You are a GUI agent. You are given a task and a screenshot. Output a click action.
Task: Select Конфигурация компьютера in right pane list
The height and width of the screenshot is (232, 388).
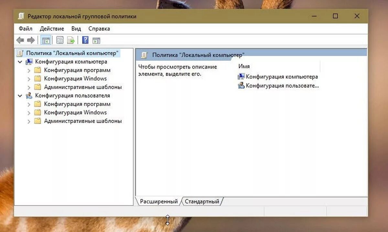pos(282,77)
